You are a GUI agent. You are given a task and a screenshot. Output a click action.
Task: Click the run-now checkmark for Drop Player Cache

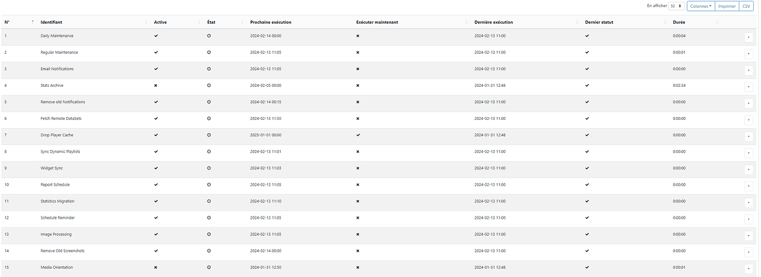(358, 135)
